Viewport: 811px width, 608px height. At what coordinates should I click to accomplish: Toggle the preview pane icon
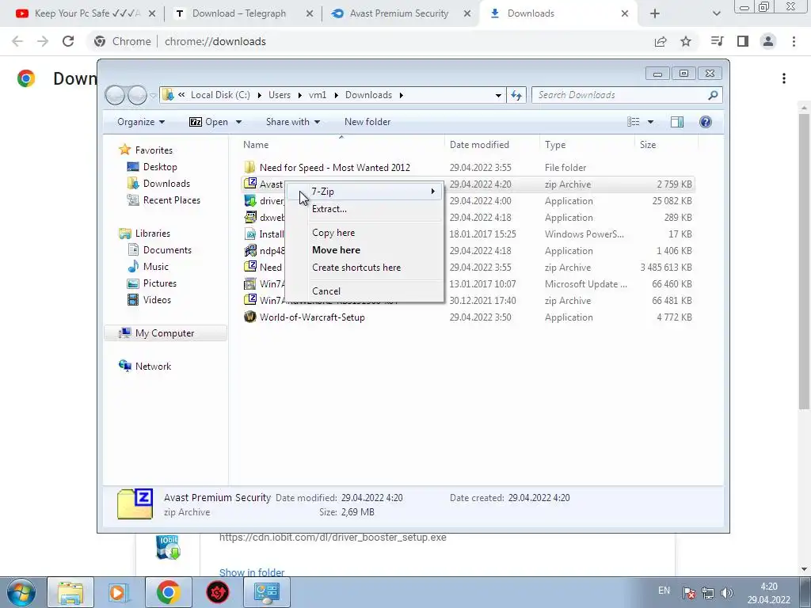[x=676, y=122]
